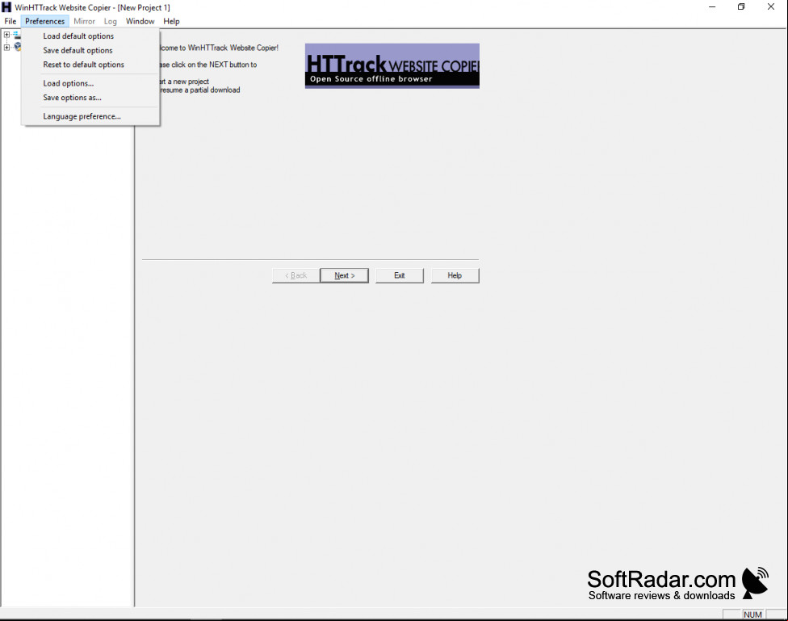Open the File menu
Image resolution: width=788 pixels, height=621 pixels.
10,21
